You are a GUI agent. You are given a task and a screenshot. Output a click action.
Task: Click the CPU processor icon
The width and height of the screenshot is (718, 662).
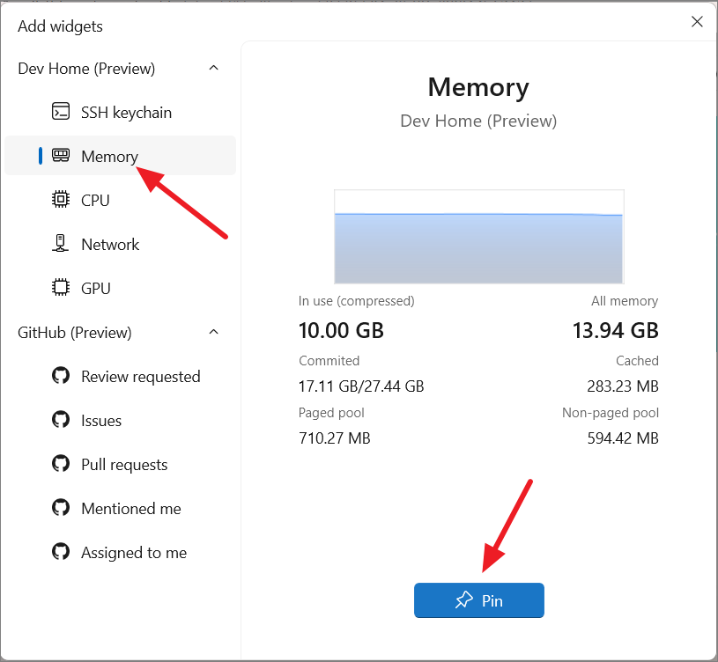click(x=61, y=200)
